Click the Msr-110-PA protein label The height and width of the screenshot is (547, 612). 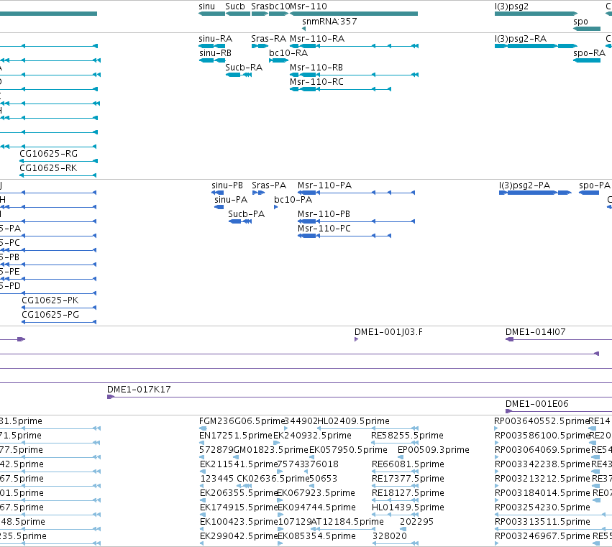tap(325, 185)
